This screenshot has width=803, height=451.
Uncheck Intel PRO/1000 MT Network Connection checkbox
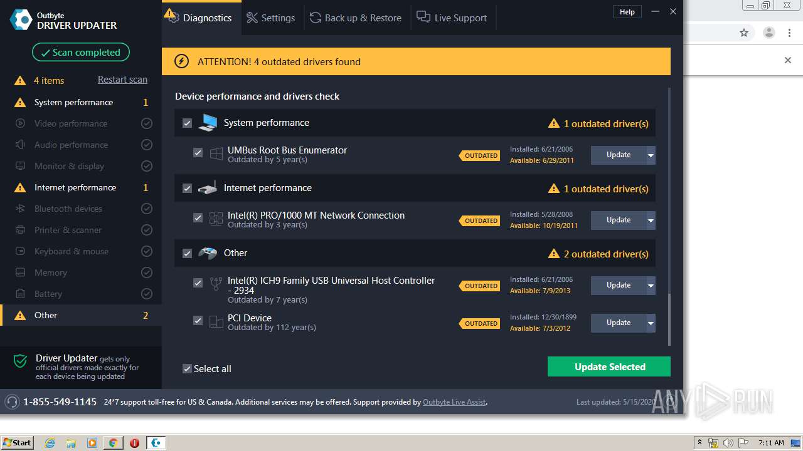[x=198, y=218]
